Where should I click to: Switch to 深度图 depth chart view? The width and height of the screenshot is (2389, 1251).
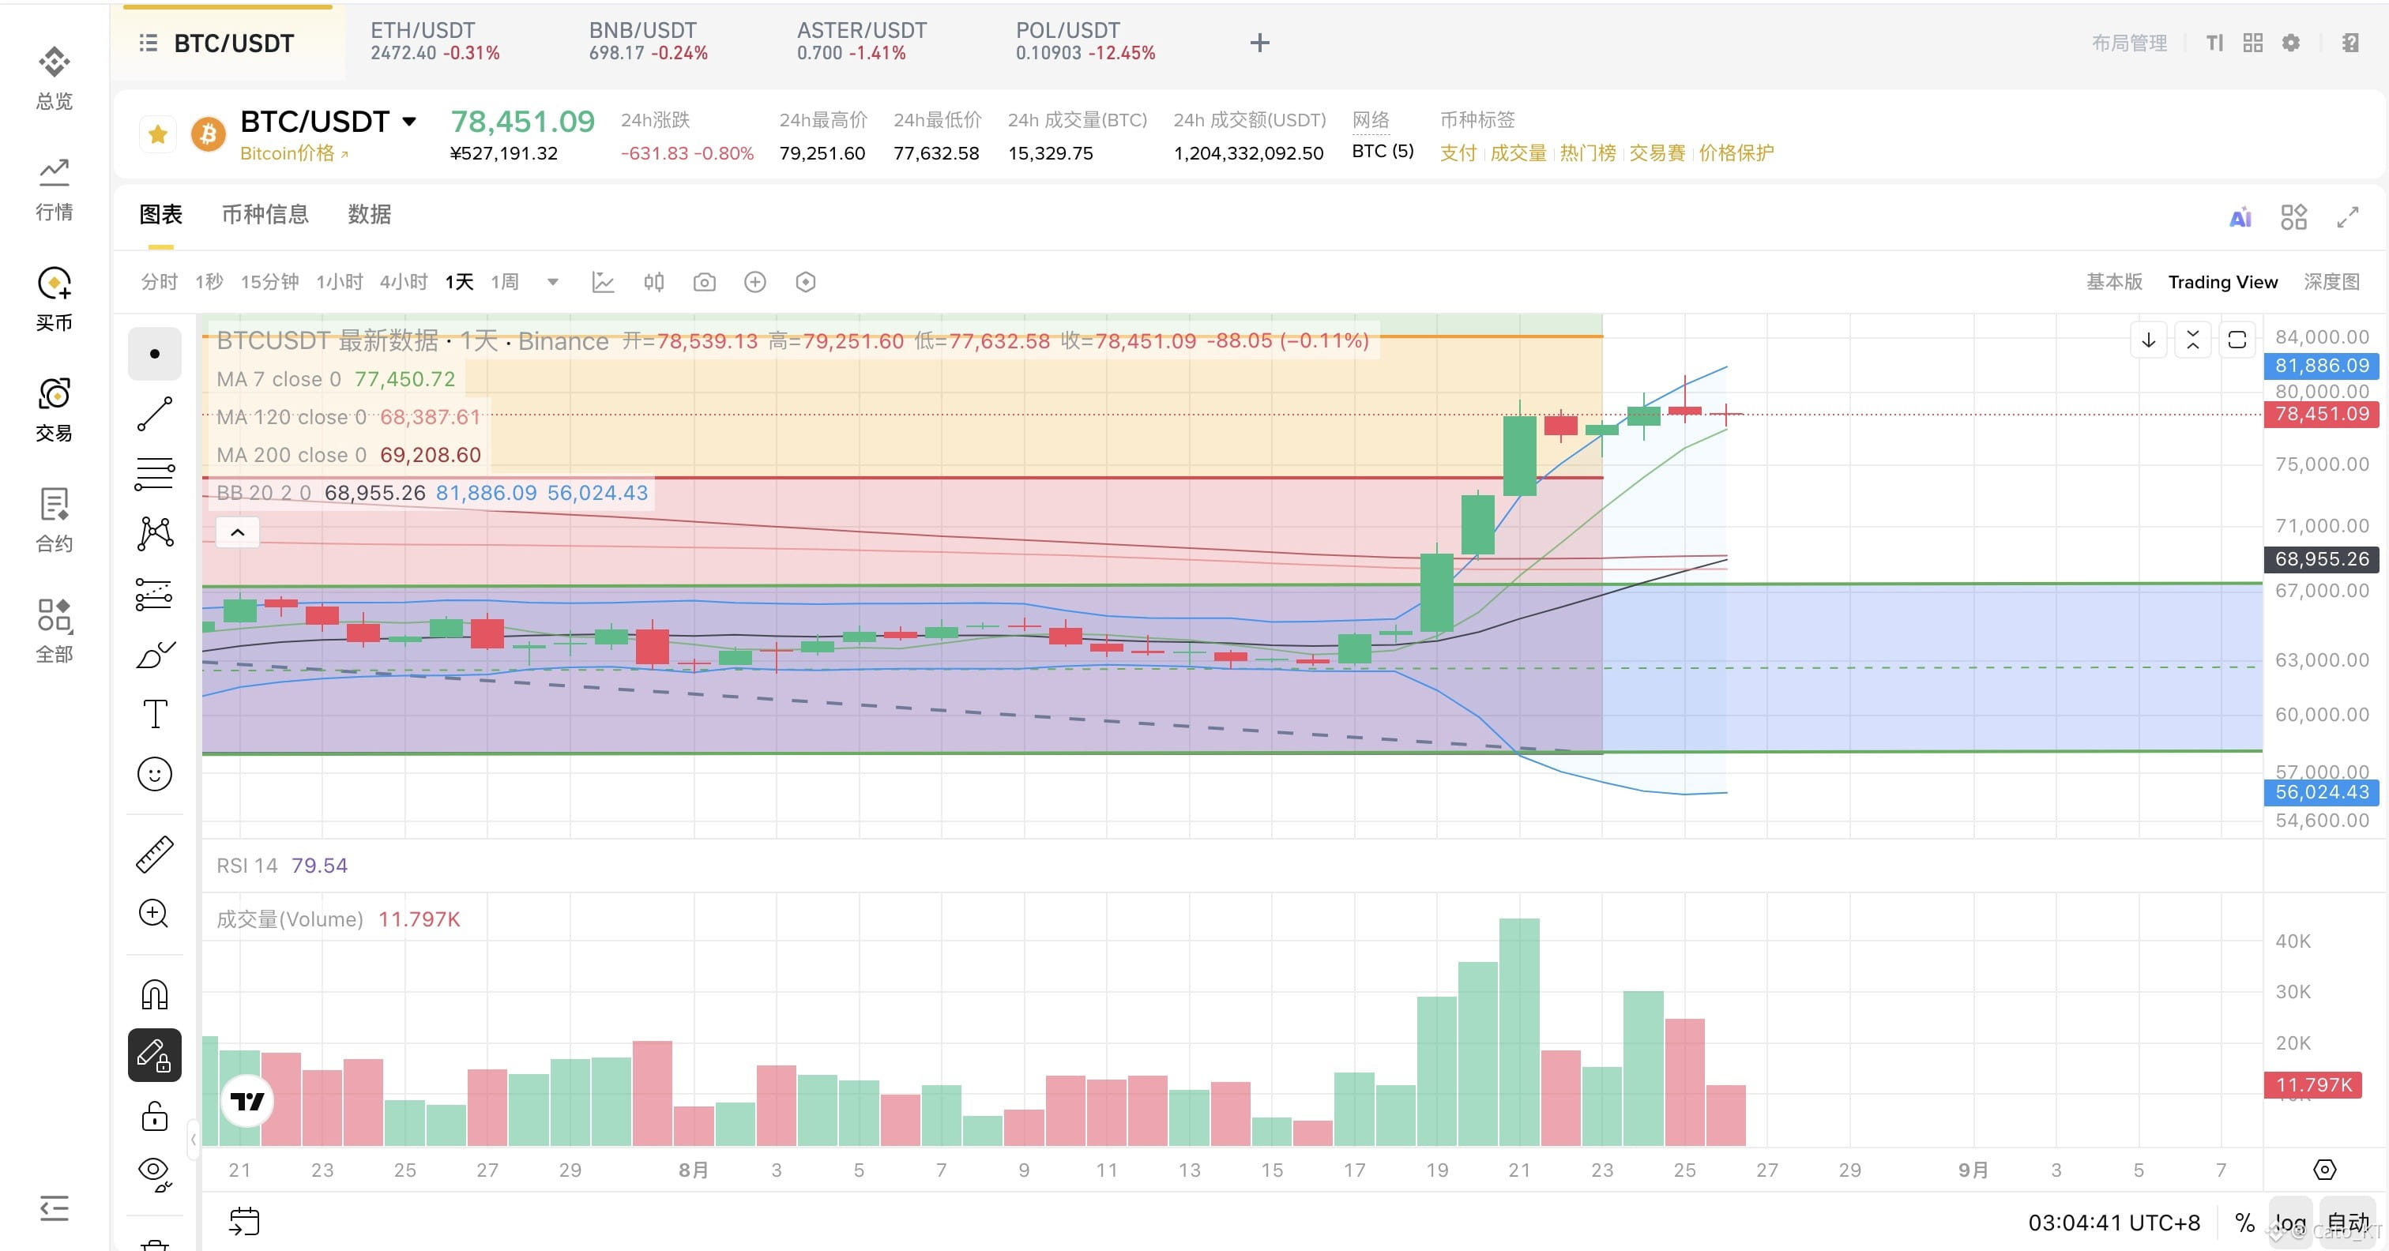click(2331, 282)
